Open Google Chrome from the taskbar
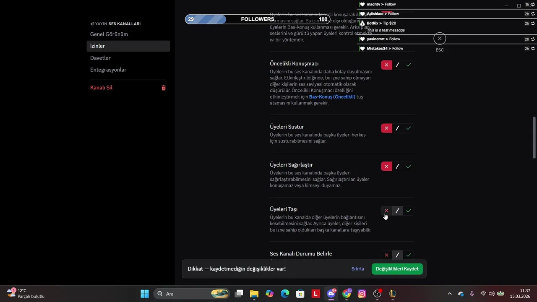Viewport: 537px width, 302px height. (347, 294)
